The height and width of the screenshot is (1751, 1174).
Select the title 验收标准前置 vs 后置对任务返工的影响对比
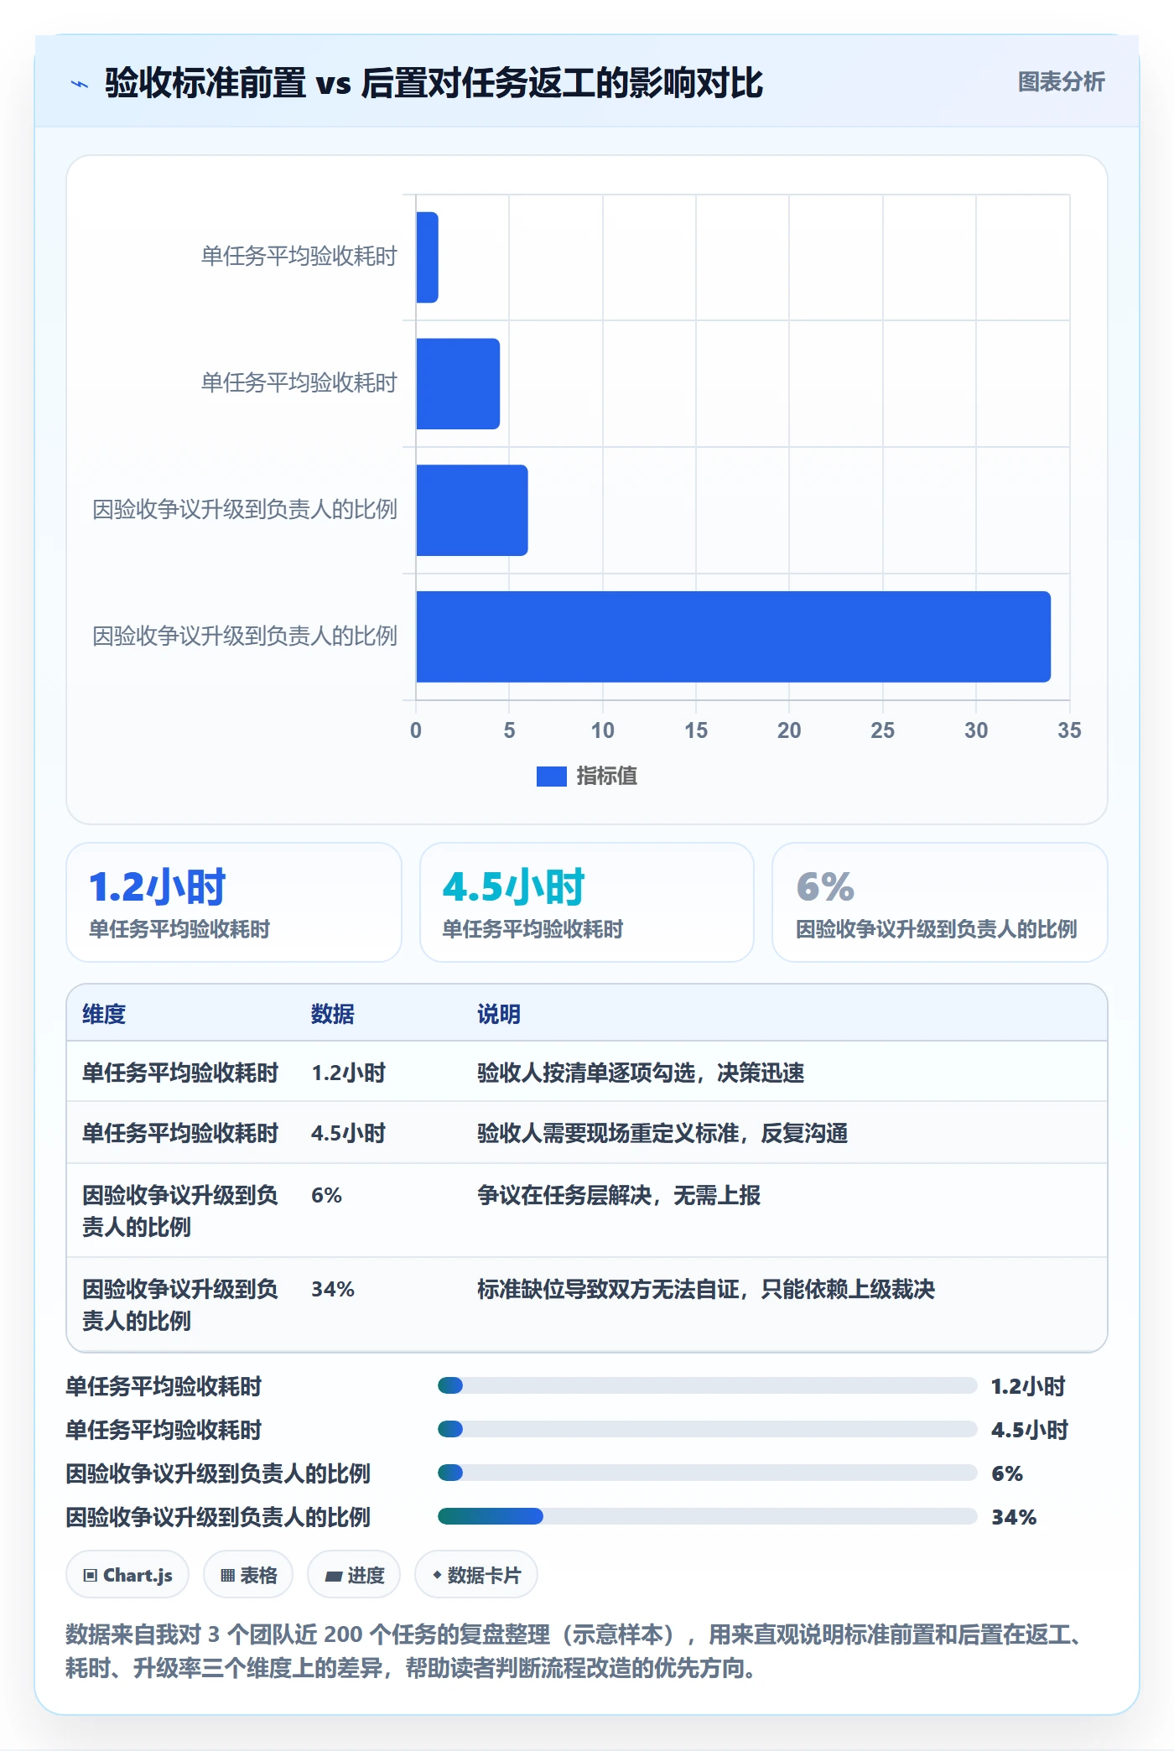point(434,83)
